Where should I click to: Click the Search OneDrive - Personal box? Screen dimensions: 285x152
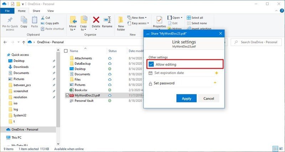coord(256,42)
